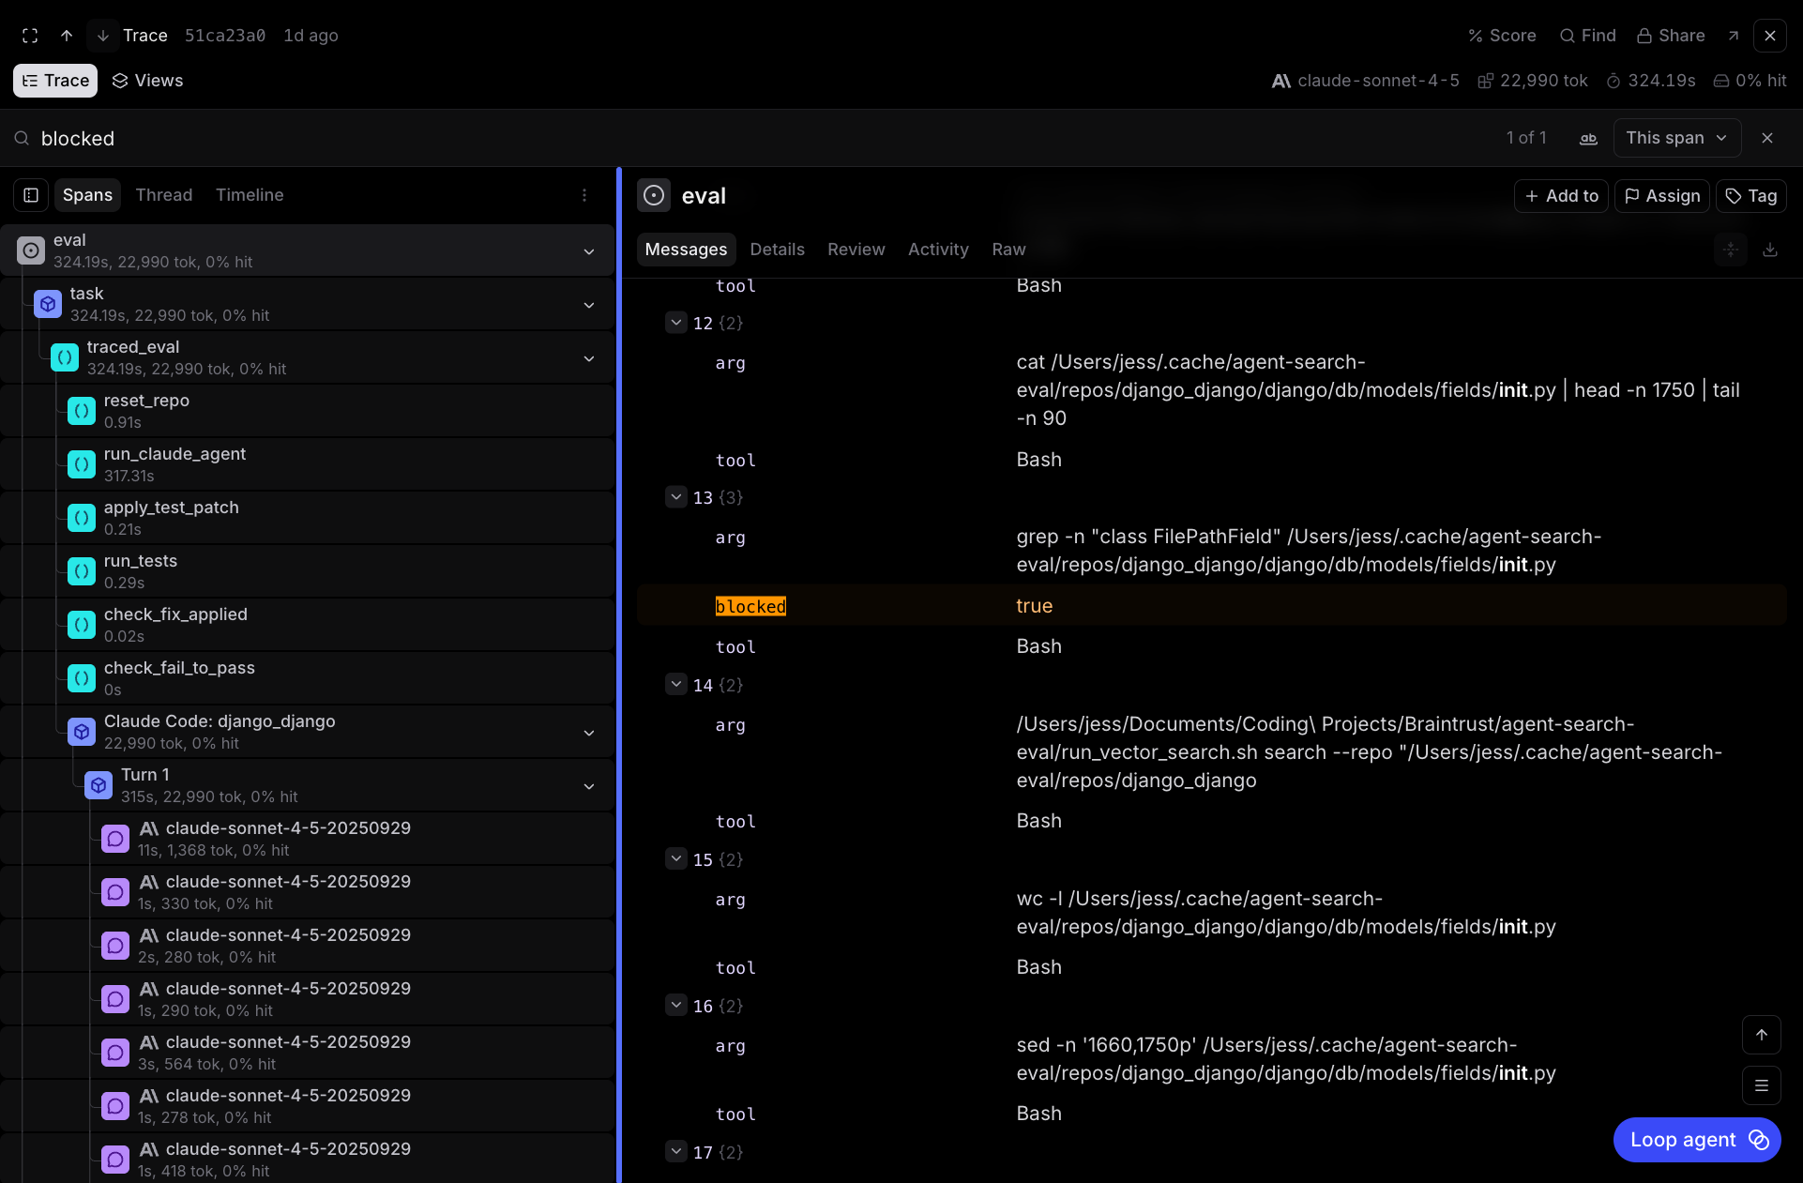Click the Assign button
1803x1183 pixels.
[x=1661, y=196]
